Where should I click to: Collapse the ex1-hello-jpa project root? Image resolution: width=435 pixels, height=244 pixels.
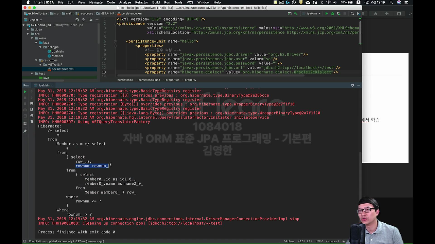click(24, 25)
